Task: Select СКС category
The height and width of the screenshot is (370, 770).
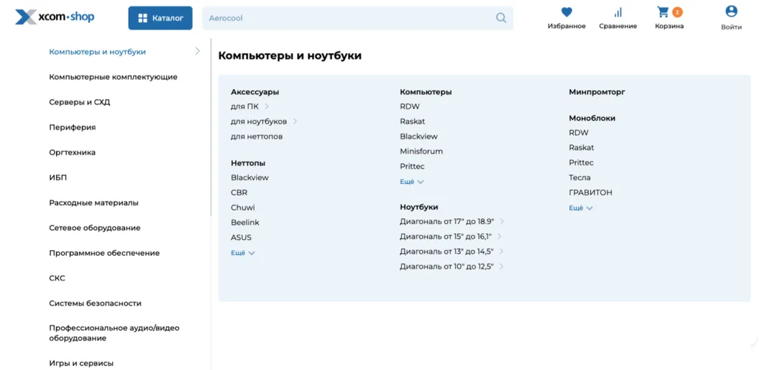Action: tap(57, 278)
